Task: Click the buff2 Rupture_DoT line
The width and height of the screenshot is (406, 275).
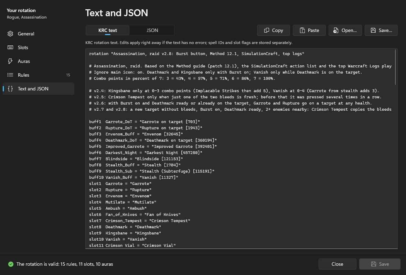Action: click(x=146, y=128)
